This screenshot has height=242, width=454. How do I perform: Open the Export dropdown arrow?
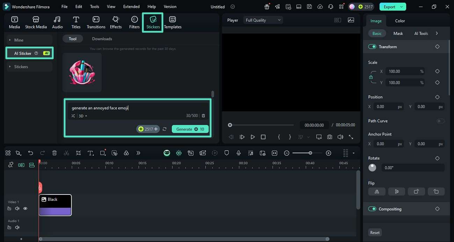pos(402,7)
